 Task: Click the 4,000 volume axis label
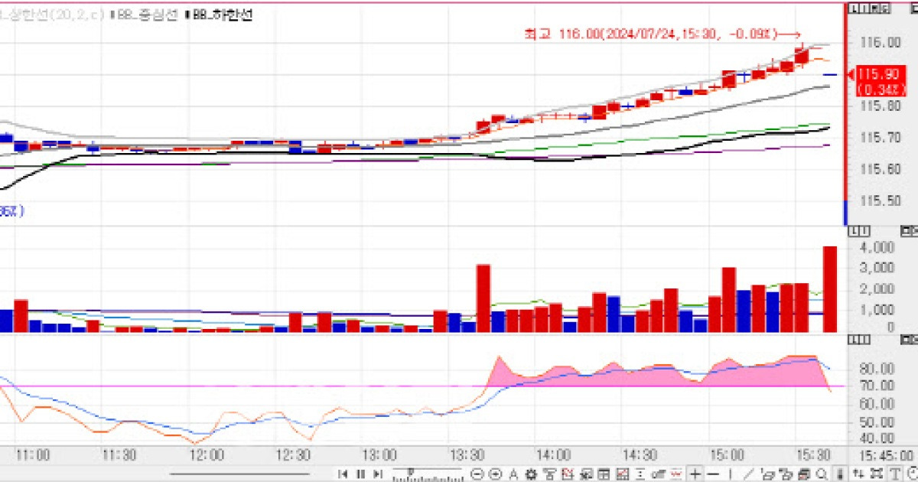878,248
